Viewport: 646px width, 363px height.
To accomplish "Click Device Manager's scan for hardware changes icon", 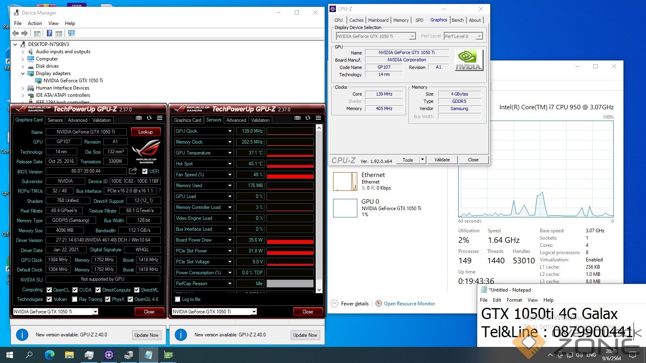I will (x=71, y=33).
